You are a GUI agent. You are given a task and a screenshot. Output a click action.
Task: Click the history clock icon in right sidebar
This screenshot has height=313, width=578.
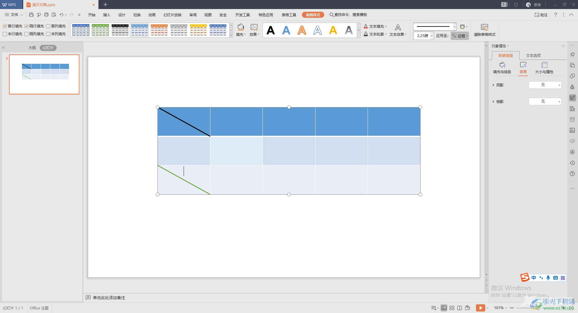572,163
